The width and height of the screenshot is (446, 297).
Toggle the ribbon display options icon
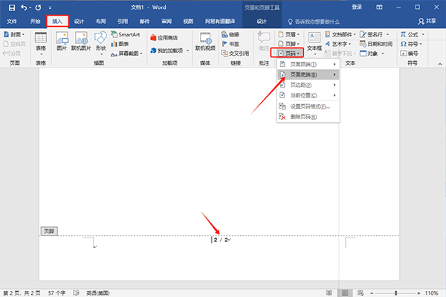click(x=379, y=7)
